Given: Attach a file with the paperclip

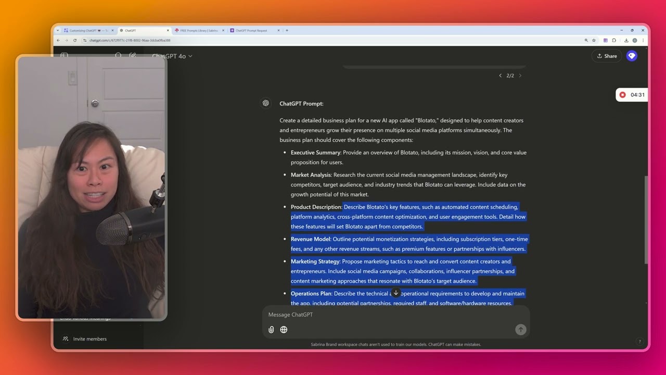Looking at the screenshot, I should tap(271, 330).
